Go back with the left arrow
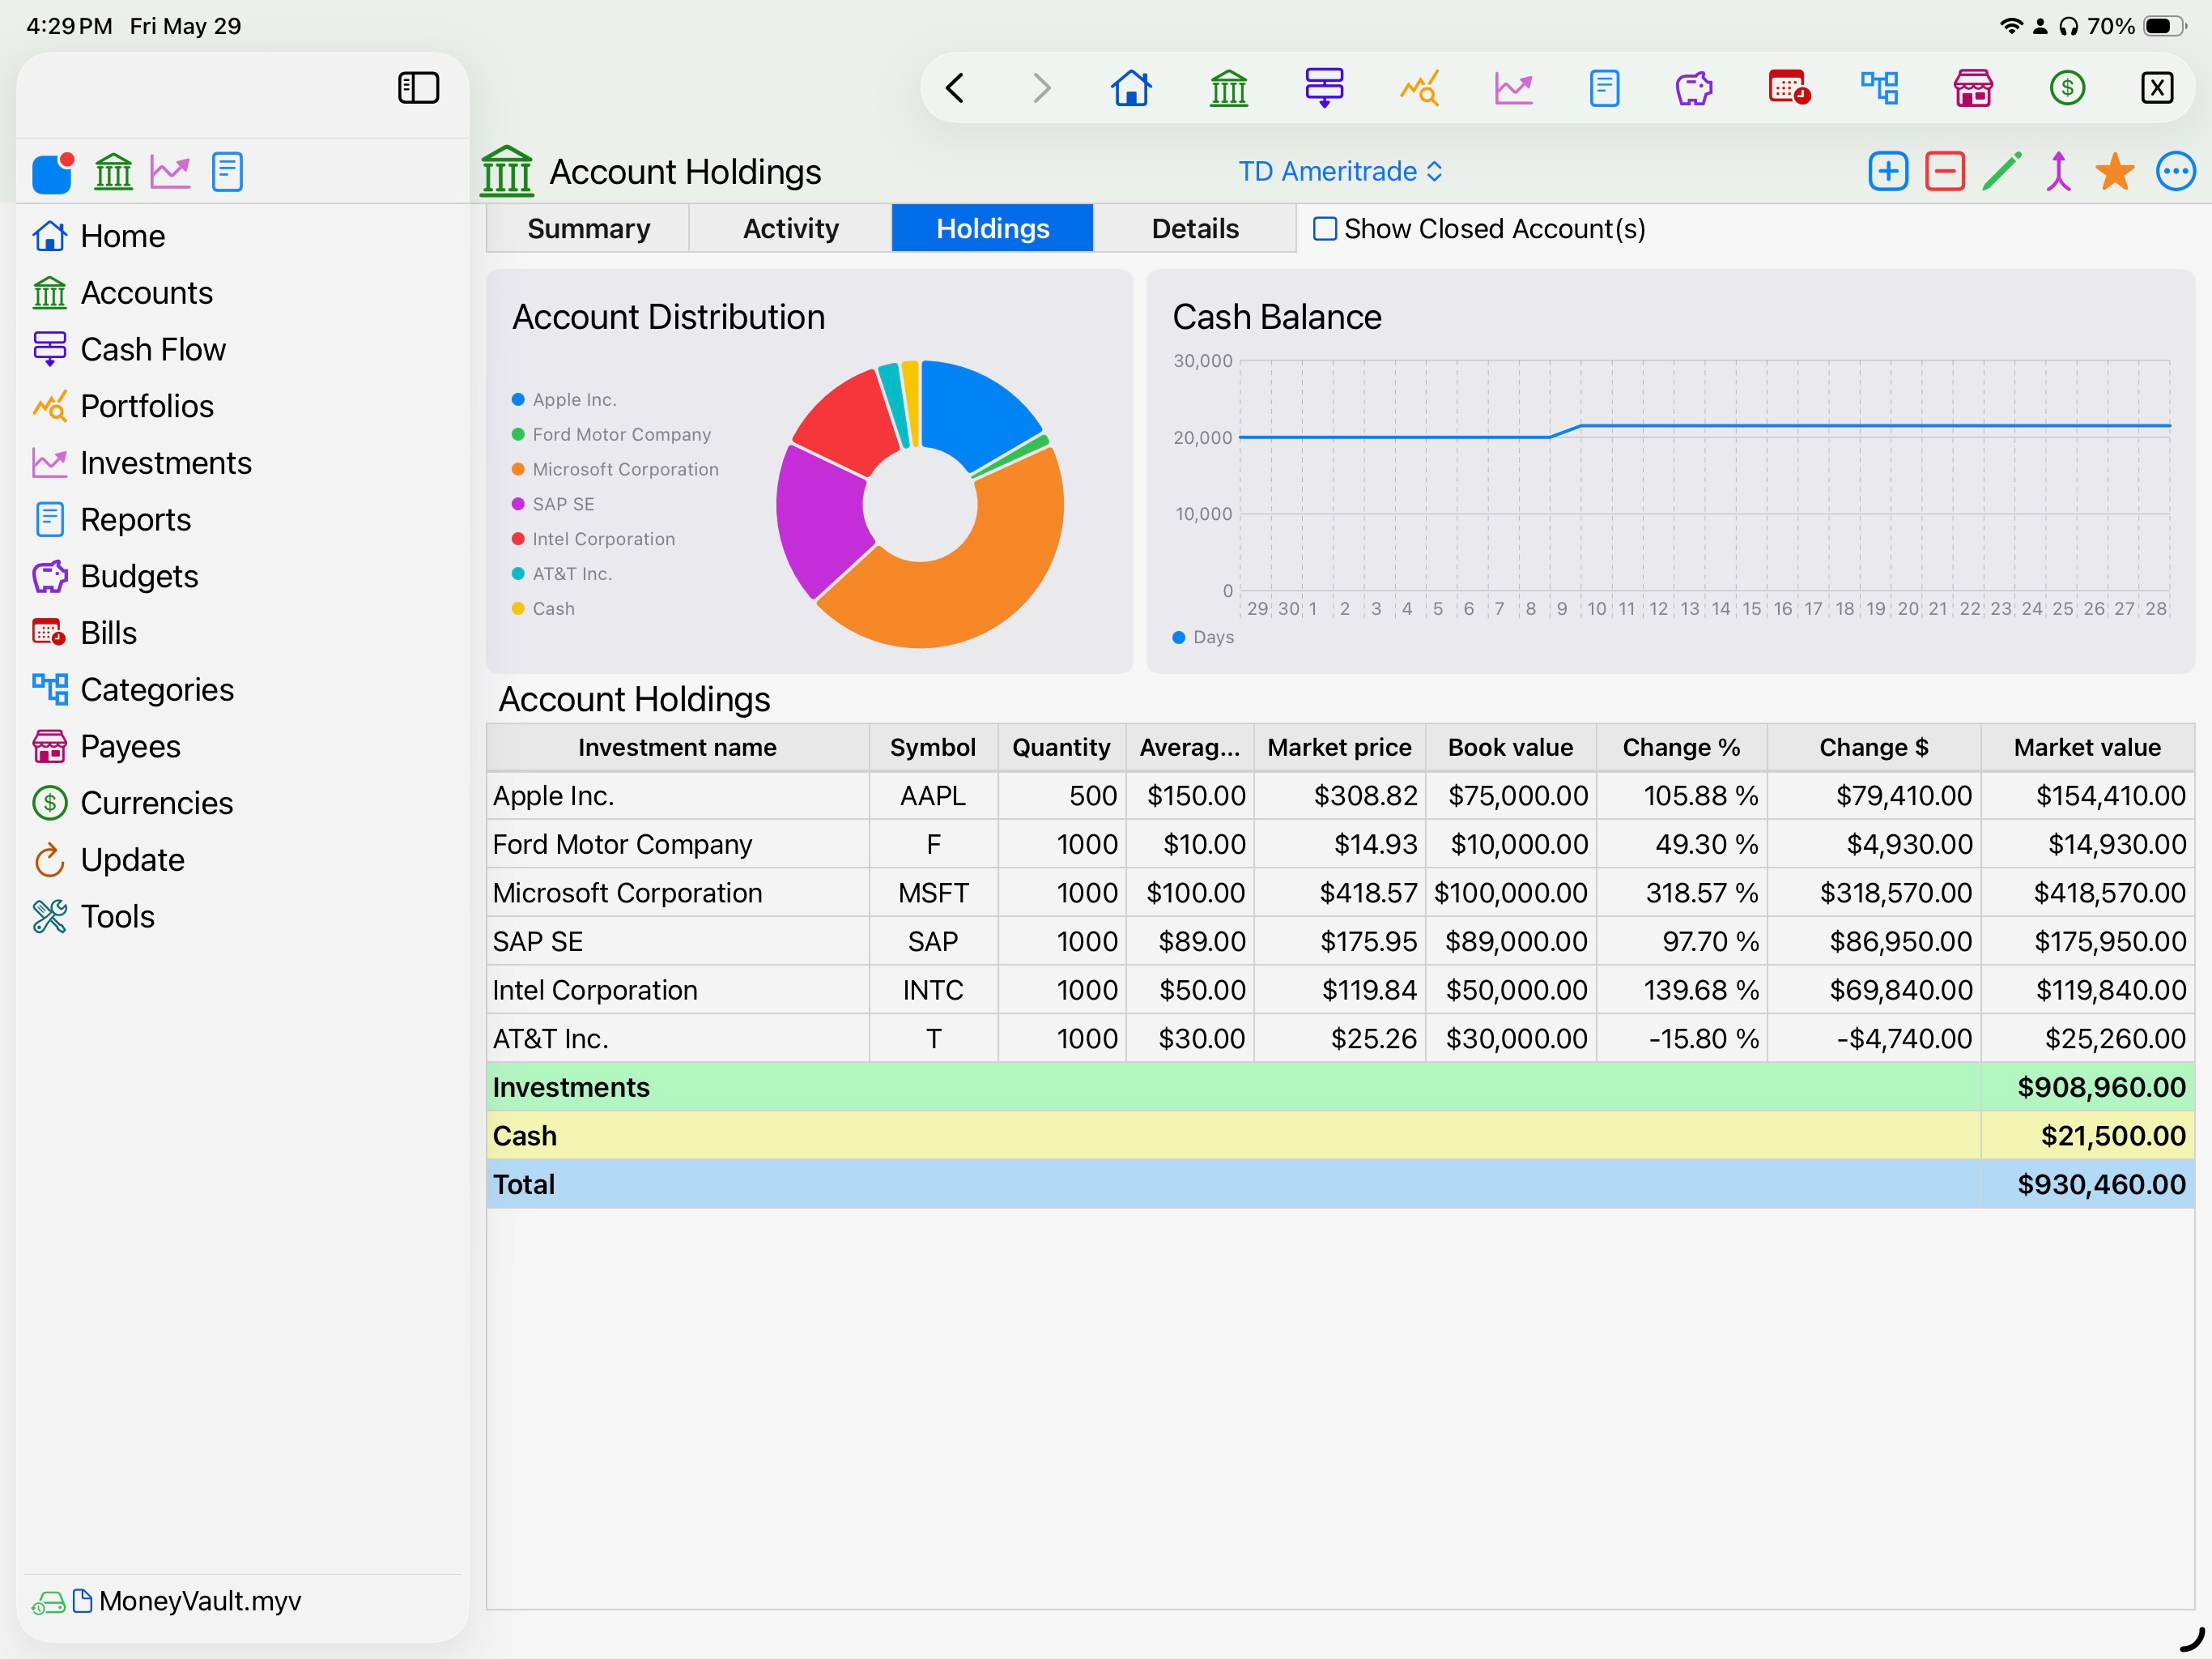Viewport: 2212px width, 1659px height. pyautogui.click(x=955, y=88)
